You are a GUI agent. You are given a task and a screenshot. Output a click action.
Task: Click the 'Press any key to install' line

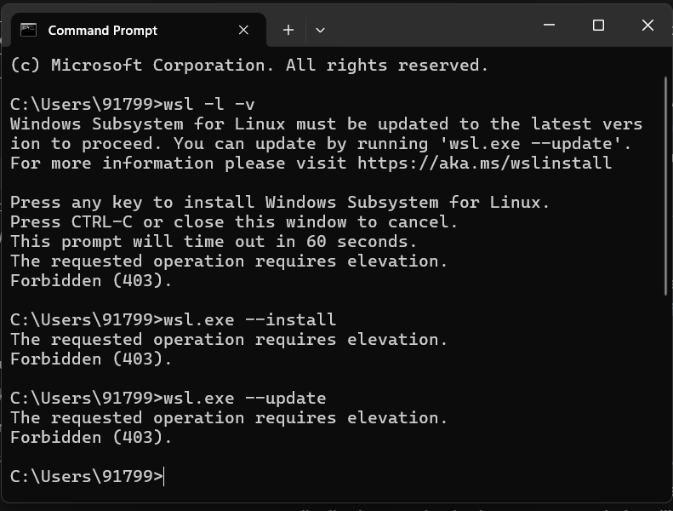tap(280, 203)
